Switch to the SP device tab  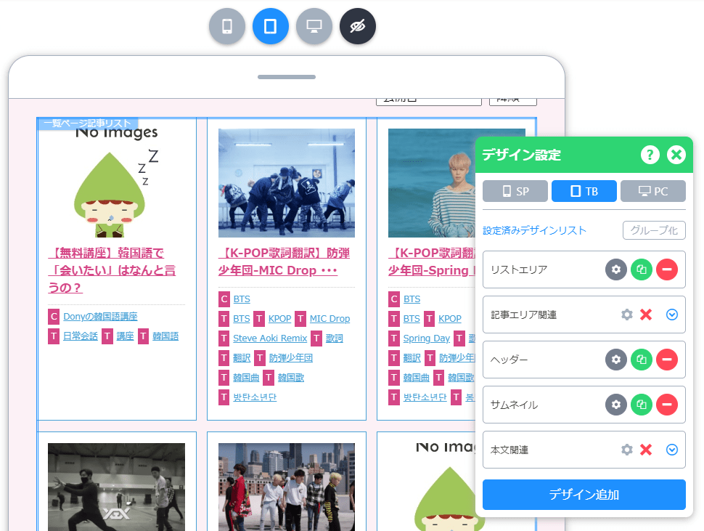[515, 191]
